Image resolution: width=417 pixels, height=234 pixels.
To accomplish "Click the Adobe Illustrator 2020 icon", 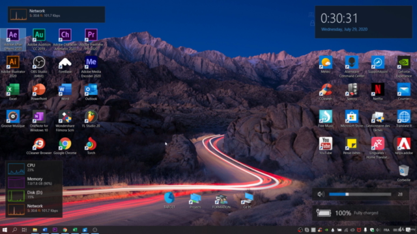I will pyautogui.click(x=13, y=66).
